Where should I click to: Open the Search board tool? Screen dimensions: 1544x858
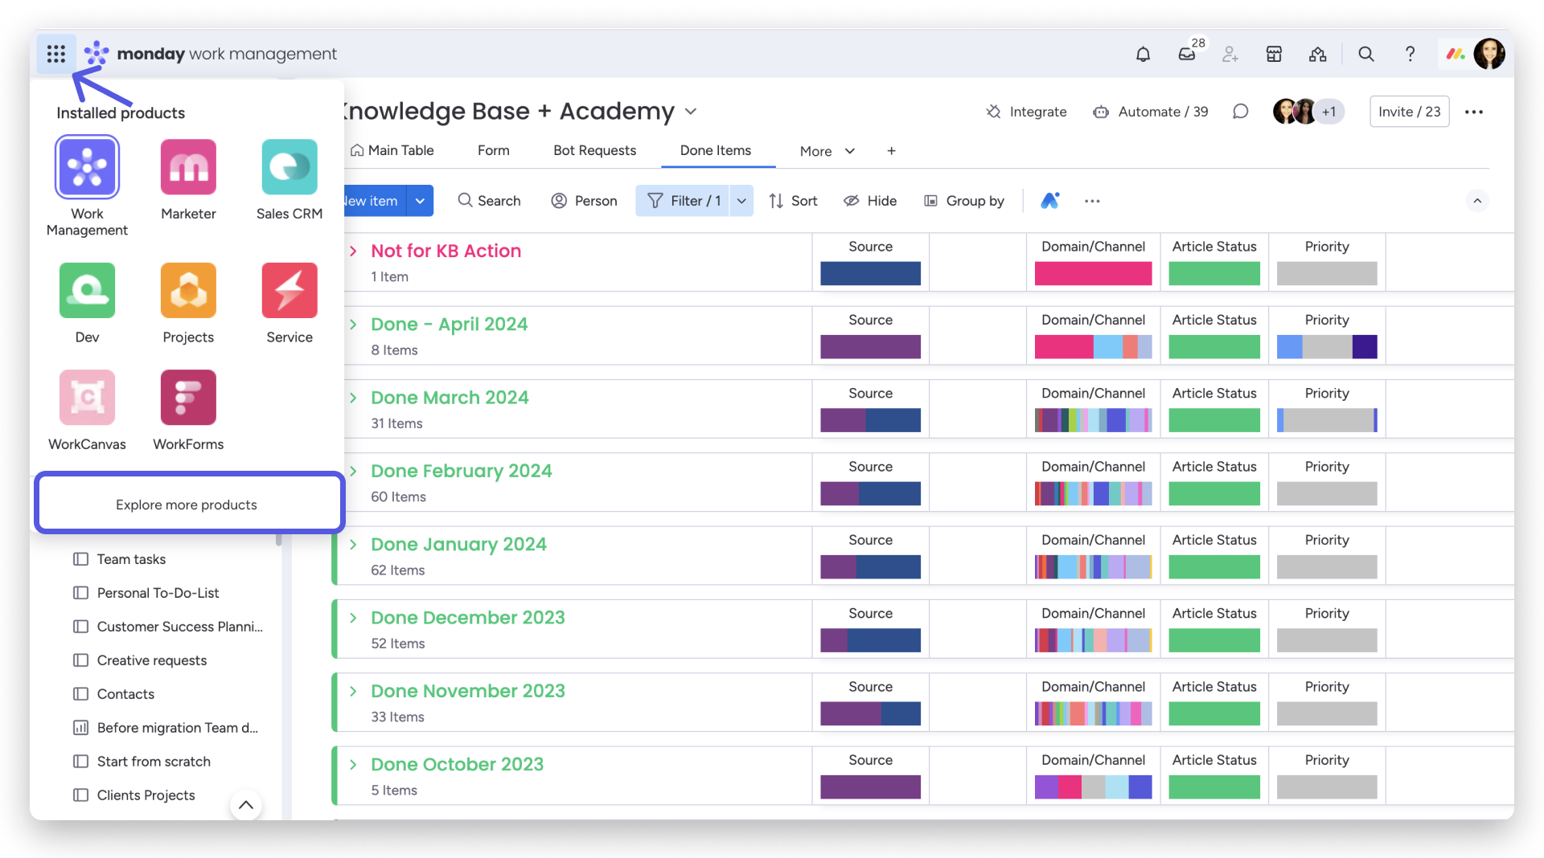[x=489, y=201]
